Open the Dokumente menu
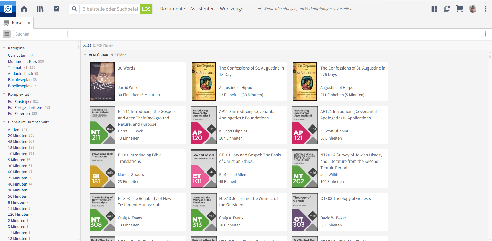Image resolution: width=492 pixels, height=241 pixels. coord(172,9)
